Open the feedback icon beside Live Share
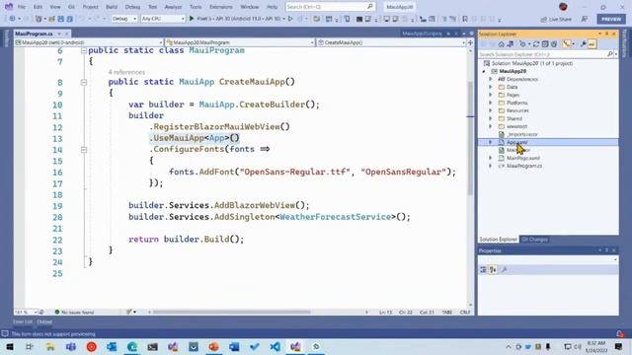632x355 pixels. pyautogui.click(x=585, y=19)
